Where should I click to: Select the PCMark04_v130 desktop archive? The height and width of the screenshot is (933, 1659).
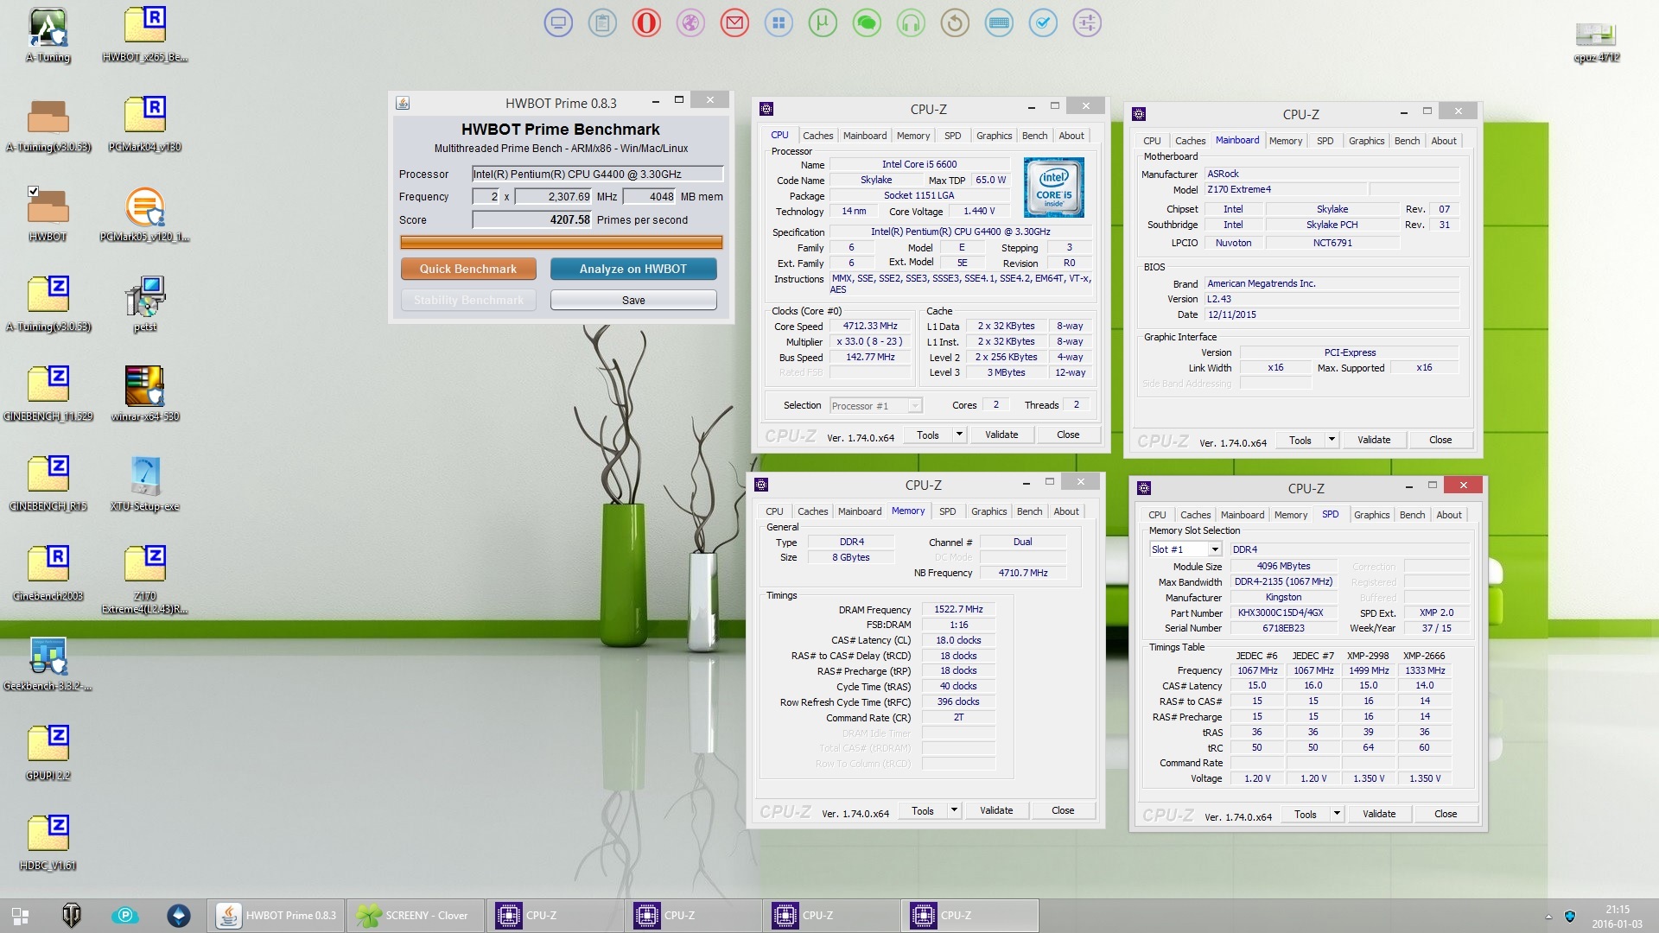click(x=145, y=125)
